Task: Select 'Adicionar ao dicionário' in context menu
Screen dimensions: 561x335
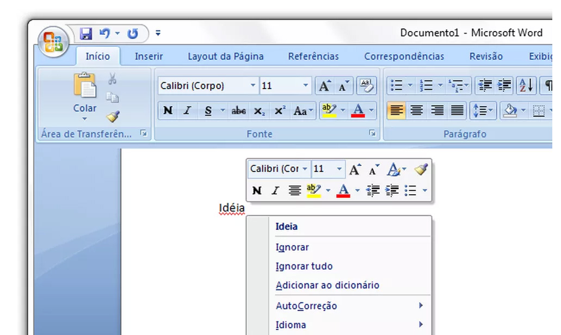Action: tap(327, 286)
